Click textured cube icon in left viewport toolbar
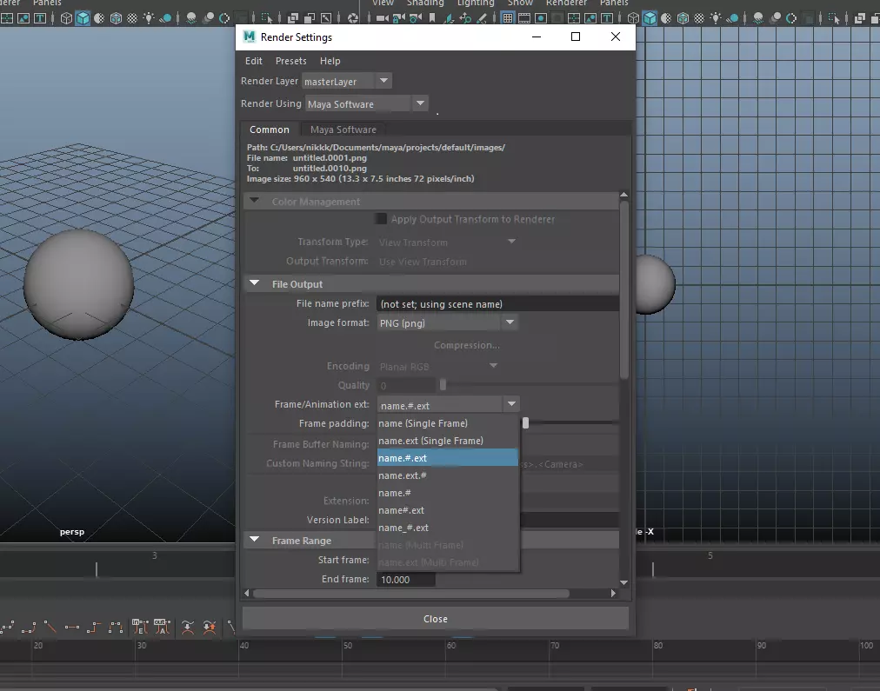880x691 pixels. click(x=116, y=18)
